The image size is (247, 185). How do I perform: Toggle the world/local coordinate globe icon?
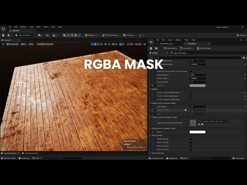(105, 44)
